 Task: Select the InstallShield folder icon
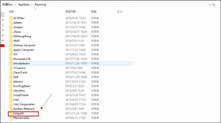click(x=11, y=95)
